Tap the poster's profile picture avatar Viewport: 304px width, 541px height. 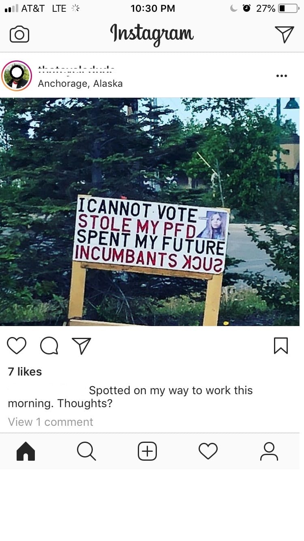pos(17,76)
